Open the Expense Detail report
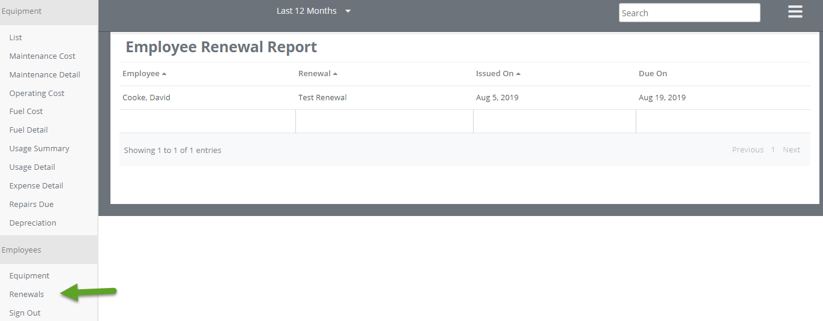 coord(36,185)
